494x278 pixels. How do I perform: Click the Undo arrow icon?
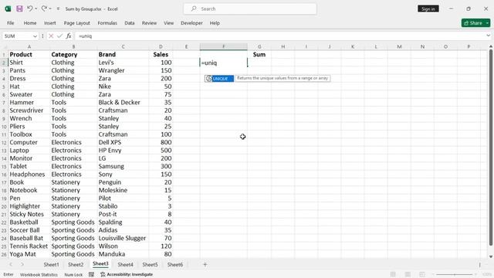[x=29, y=8]
